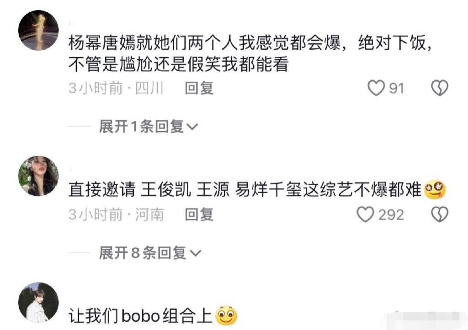Open the golden figure avatar profile
Screen dimensions: 468x330
tap(38, 31)
